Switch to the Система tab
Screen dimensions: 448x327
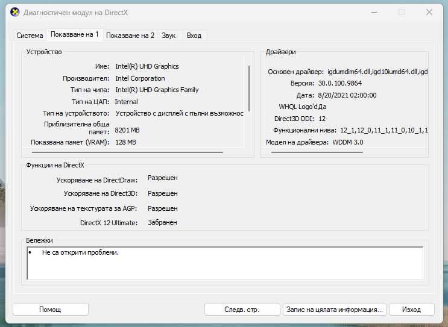click(x=30, y=36)
